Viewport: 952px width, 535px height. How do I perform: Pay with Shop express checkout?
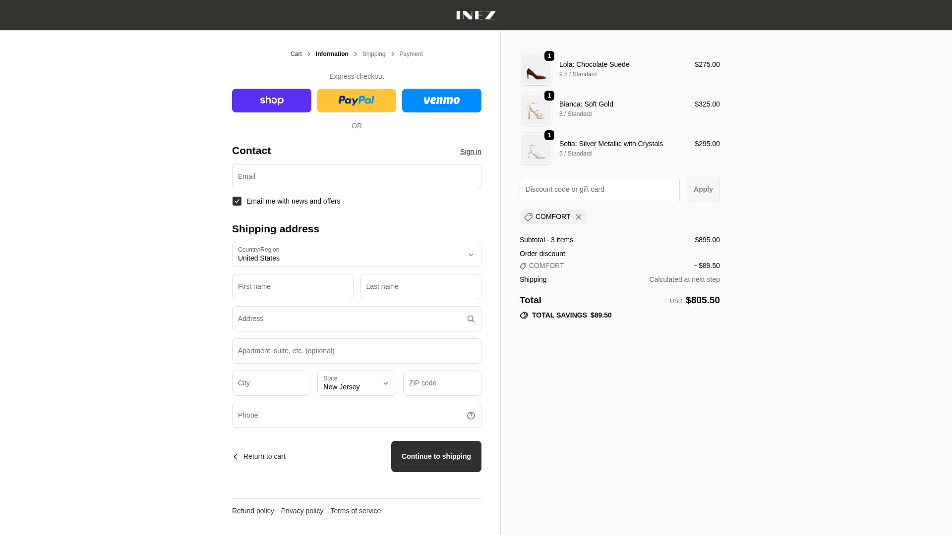coord(271,101)
